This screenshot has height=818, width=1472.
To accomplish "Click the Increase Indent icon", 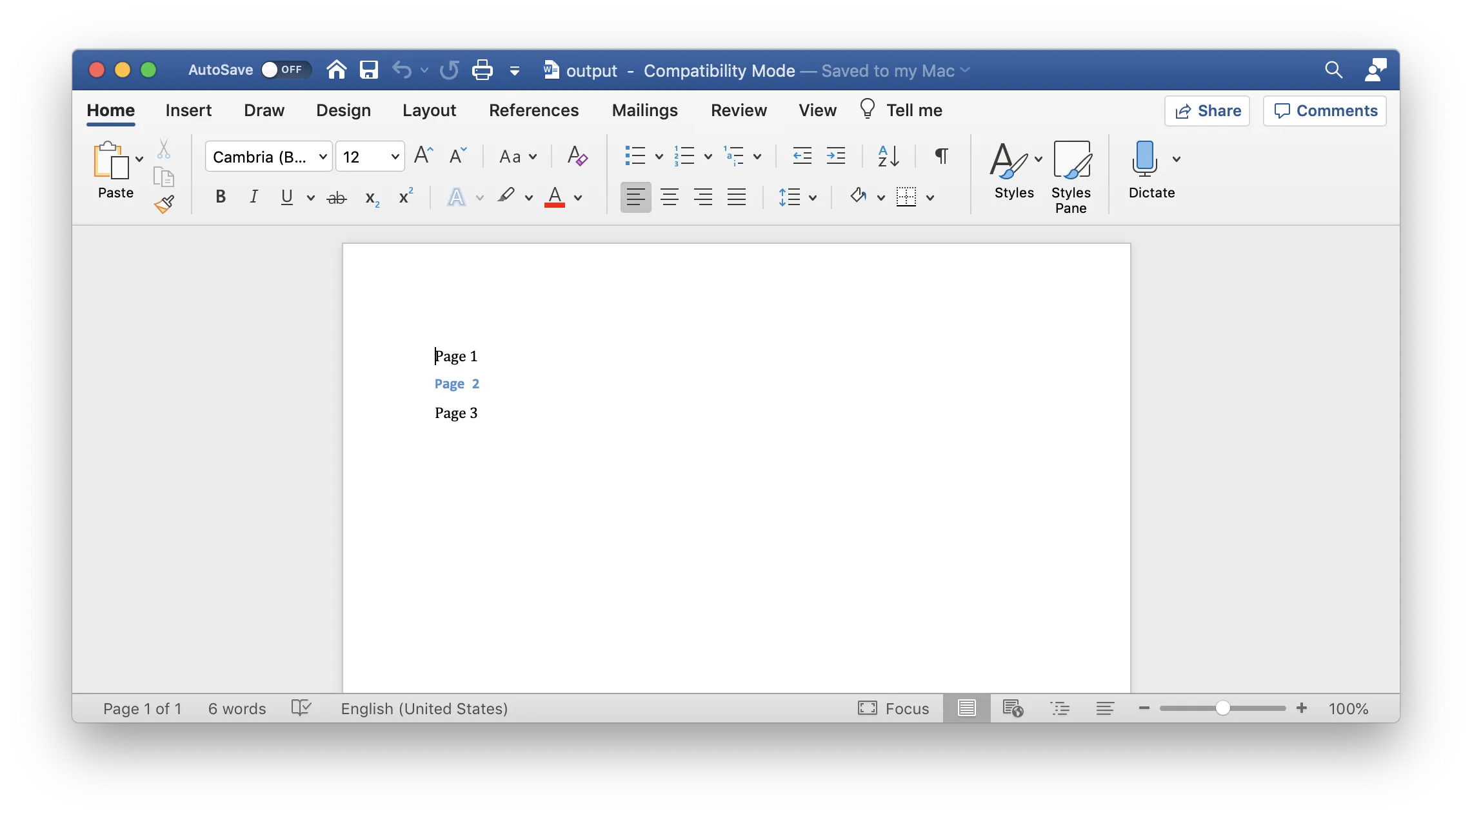I will click(x=836, y=156).
